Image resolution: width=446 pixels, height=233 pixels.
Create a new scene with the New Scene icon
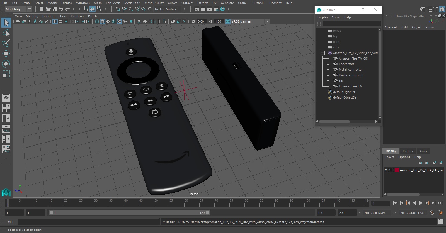42,9
